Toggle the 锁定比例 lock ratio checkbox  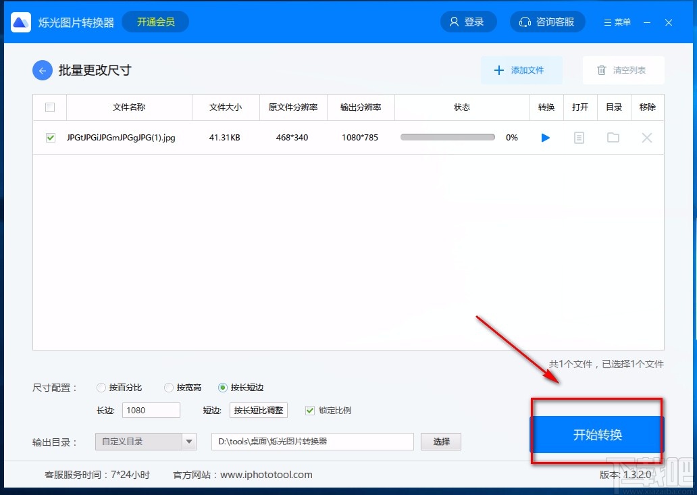tap(309, 410)
